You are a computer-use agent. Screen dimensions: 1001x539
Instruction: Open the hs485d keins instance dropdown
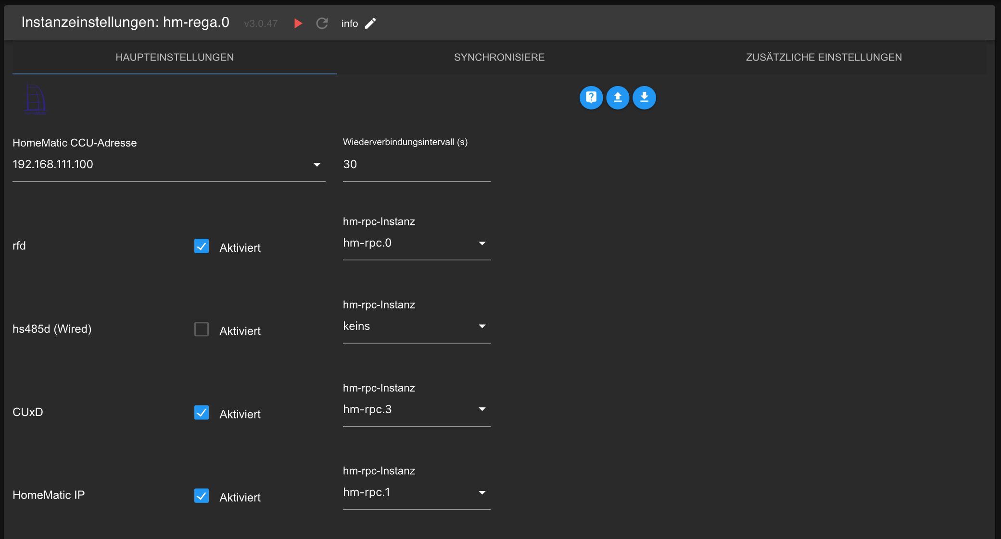click(x=416, y=326)
